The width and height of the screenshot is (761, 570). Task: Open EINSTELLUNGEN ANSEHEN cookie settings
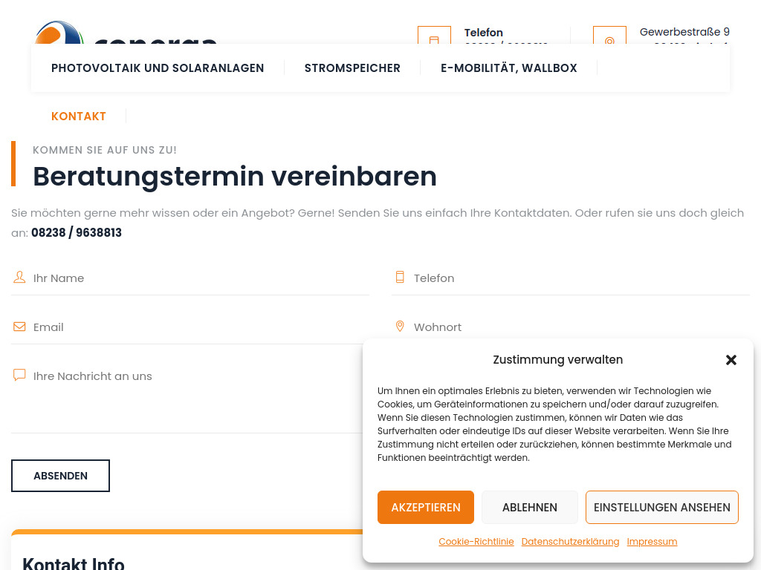(x=661, y=507)
